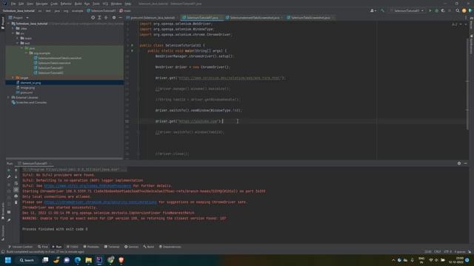
Task: Expand the main folder
Action: (x=18, y=38)
